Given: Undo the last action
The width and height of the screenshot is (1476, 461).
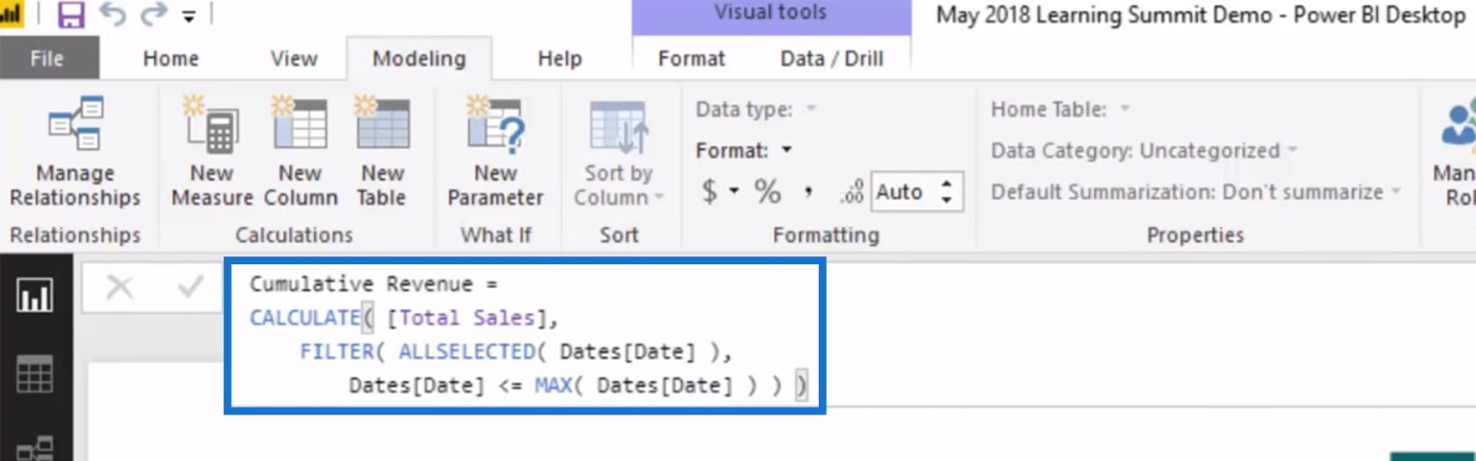Looking at the screenshot, I should (x=112, y=14).
